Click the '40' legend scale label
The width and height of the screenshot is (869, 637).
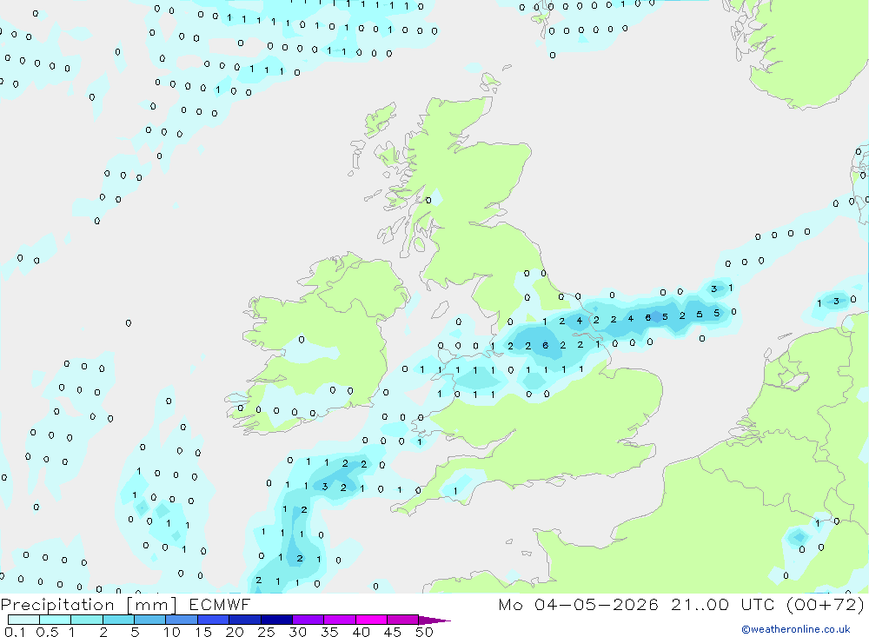361,632
